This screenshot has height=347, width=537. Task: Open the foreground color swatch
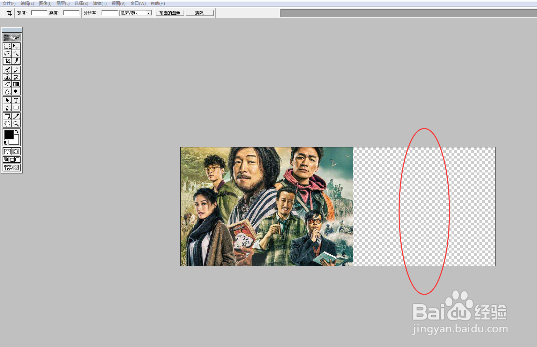coord(9,135)
